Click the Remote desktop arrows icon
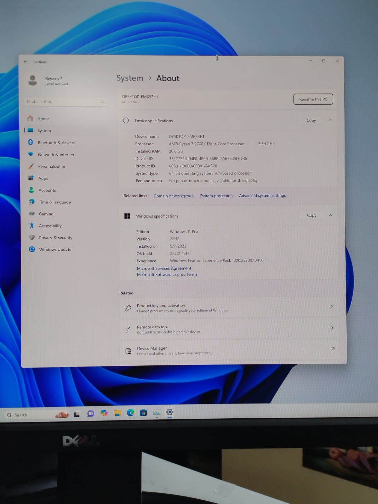 click(128, 329)
